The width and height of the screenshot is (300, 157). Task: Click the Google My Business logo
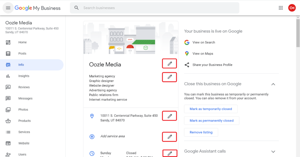(x=37, y=8)
